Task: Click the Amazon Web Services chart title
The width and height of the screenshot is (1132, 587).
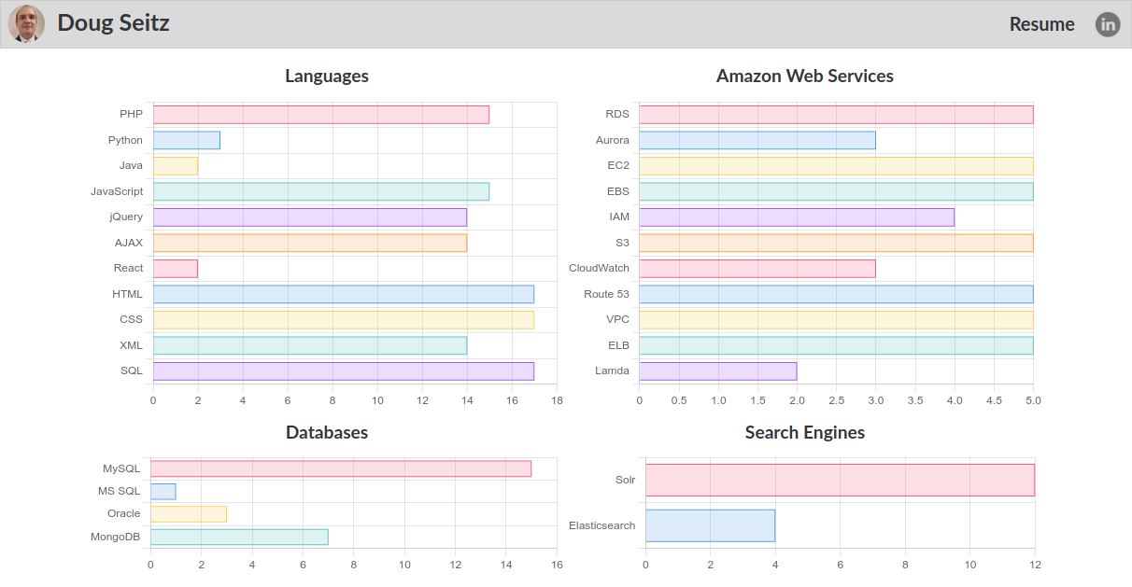Action: click(x=804, y=77)
